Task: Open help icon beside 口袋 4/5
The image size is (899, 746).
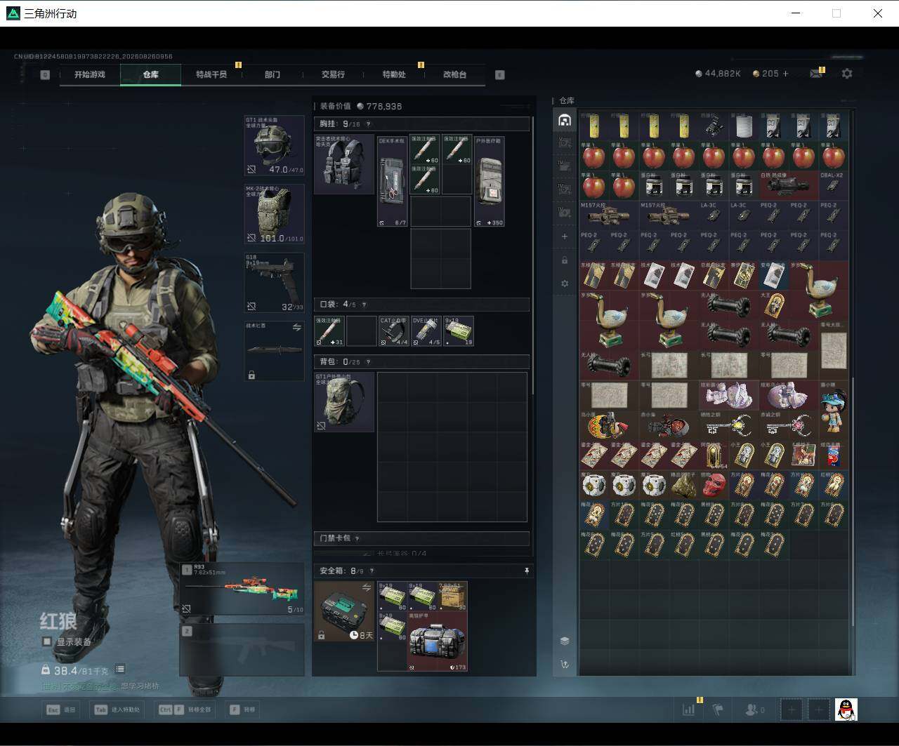Action: click(x=364, y=305)
